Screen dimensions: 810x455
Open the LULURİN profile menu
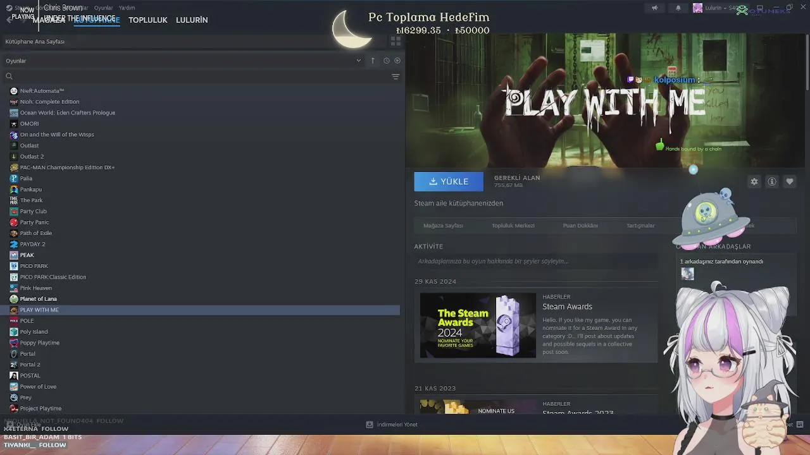click(x=192, y=20)
